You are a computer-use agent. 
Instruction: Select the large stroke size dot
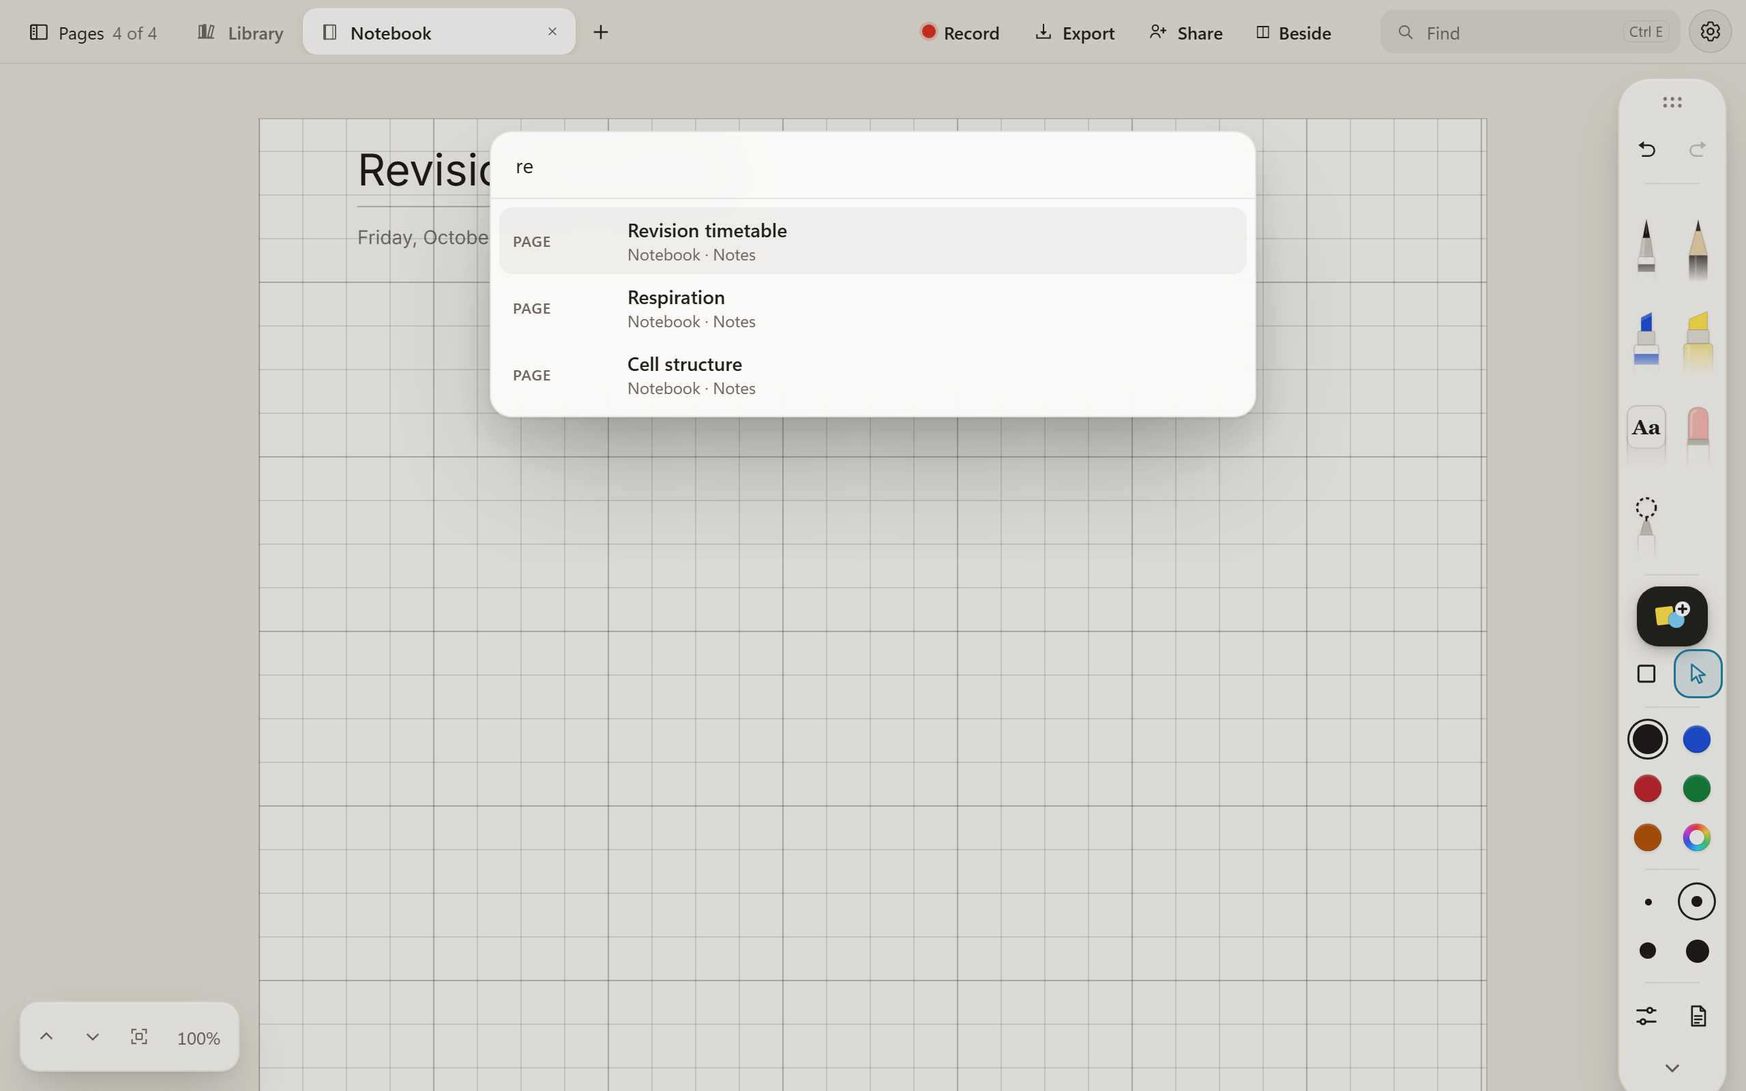(x=1648, y=951)
